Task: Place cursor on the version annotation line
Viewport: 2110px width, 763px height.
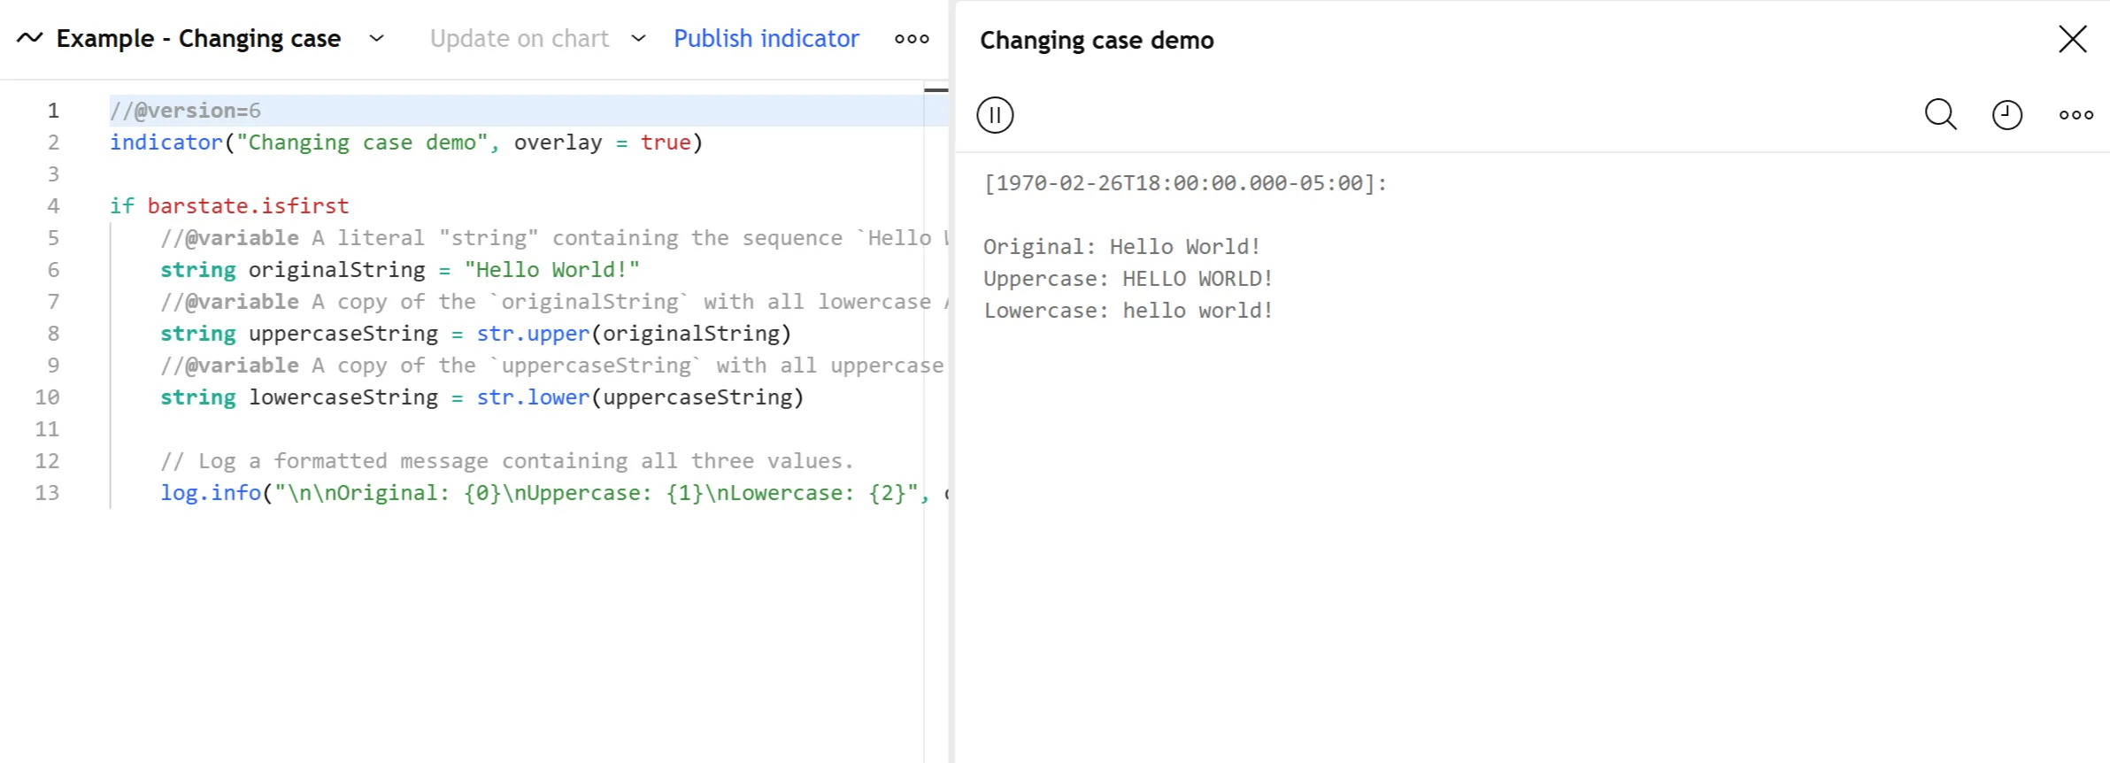Action: click(186, 111)
